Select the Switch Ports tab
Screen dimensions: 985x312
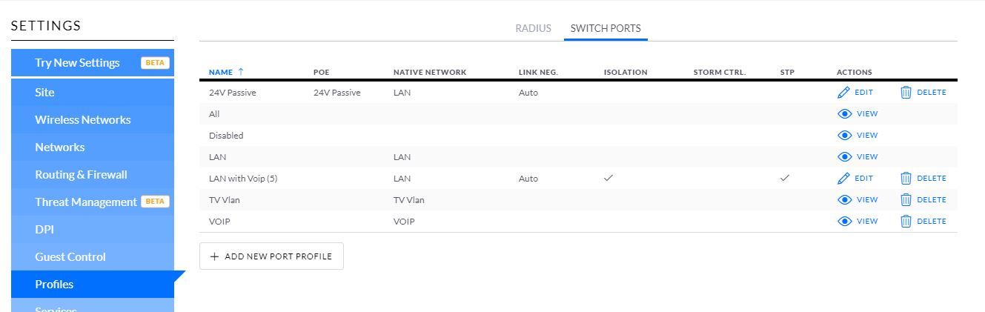606,28
